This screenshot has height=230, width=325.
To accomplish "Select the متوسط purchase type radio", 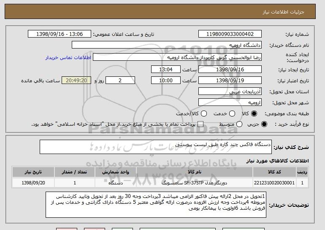I will point(239,124).
